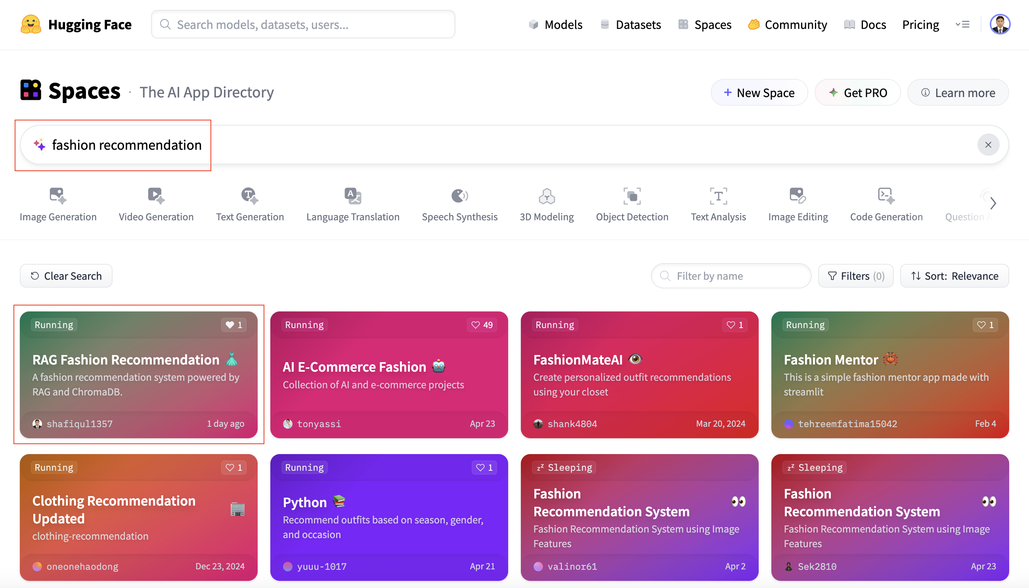Open the Video Generation category
Viewport: 1029px width, 588px height.
pos(156,204)
